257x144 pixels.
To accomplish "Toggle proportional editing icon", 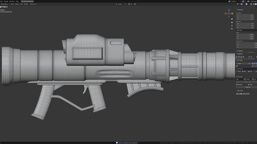I will point(135,4).
